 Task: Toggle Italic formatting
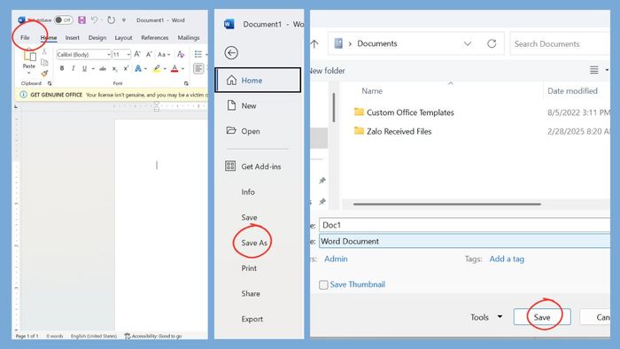click(x=74, y=68)
